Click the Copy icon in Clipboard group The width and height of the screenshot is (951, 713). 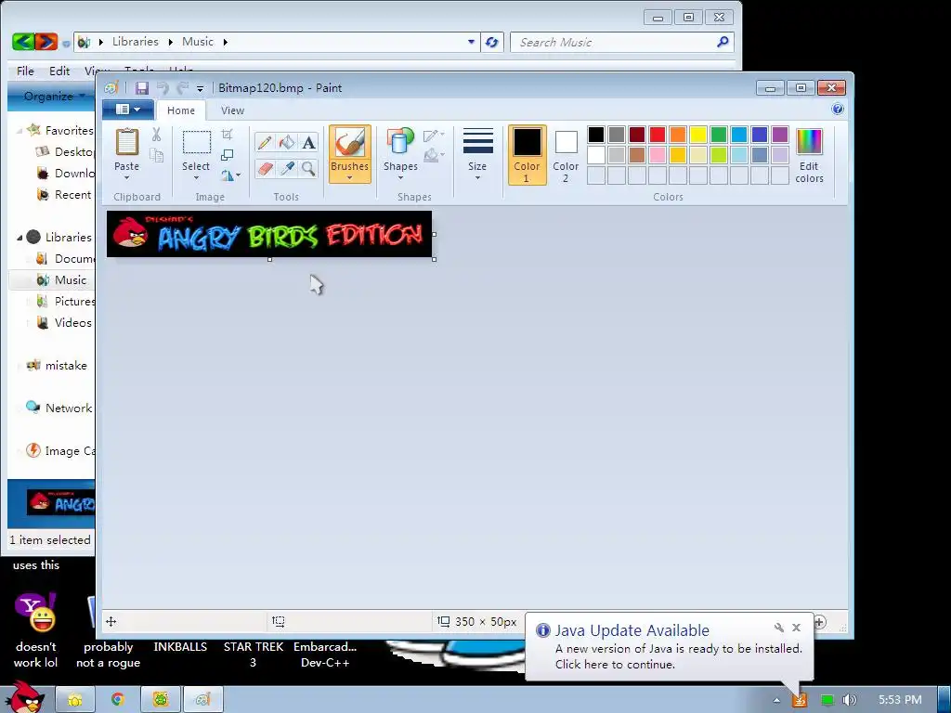point(156,155)
